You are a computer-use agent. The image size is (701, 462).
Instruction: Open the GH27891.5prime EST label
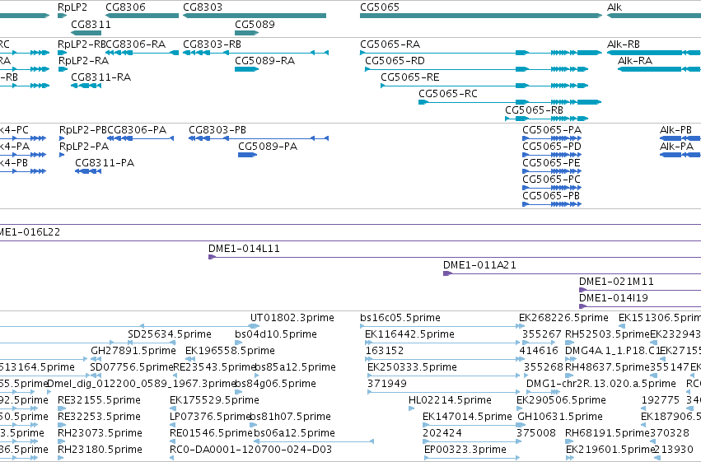point(133,351)
